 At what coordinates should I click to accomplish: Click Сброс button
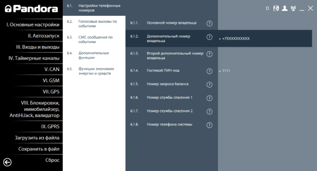52,160
